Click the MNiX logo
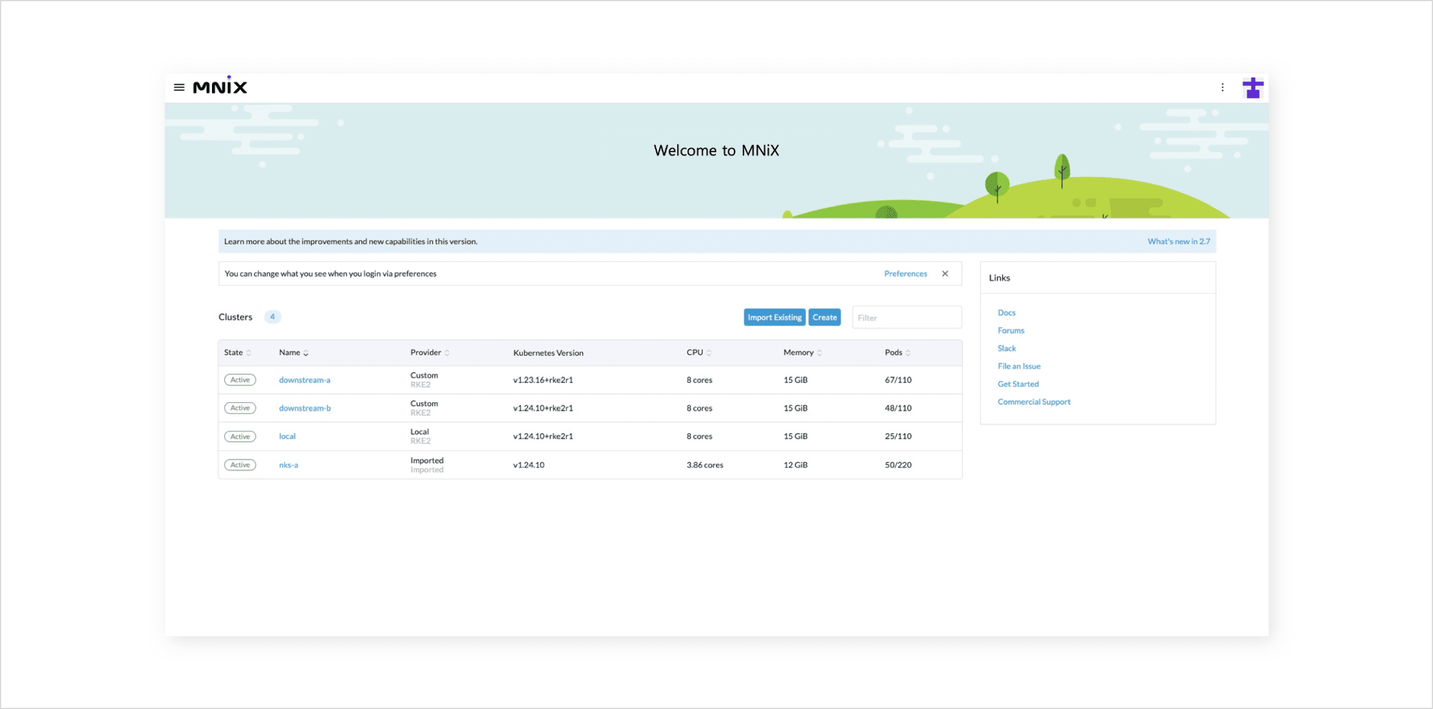 220,87
